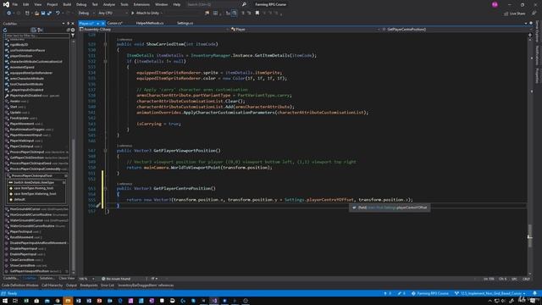This screenshot has width=542, height=305.
Task: Select FixedUpdate method in CodeMaid list
Action: pos(19,118)
